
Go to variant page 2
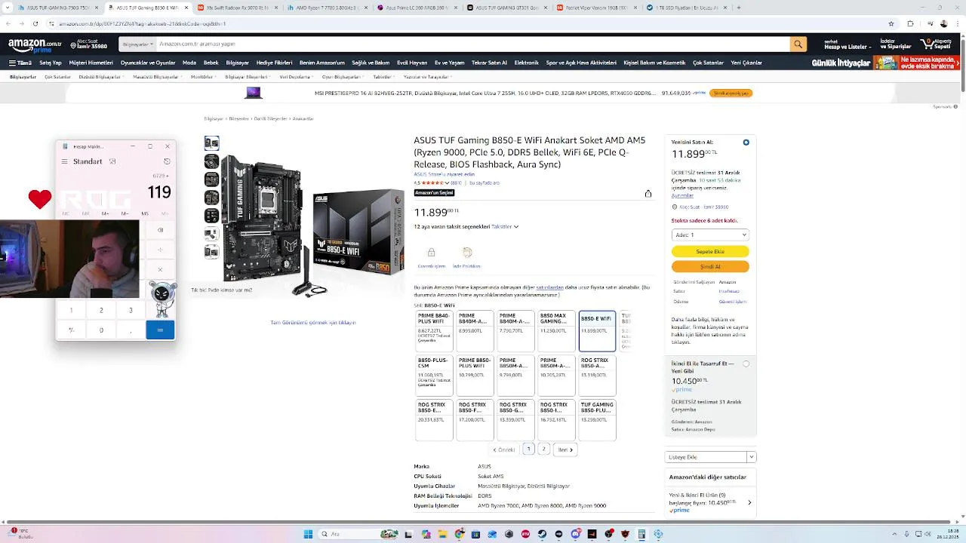point(543,449)
